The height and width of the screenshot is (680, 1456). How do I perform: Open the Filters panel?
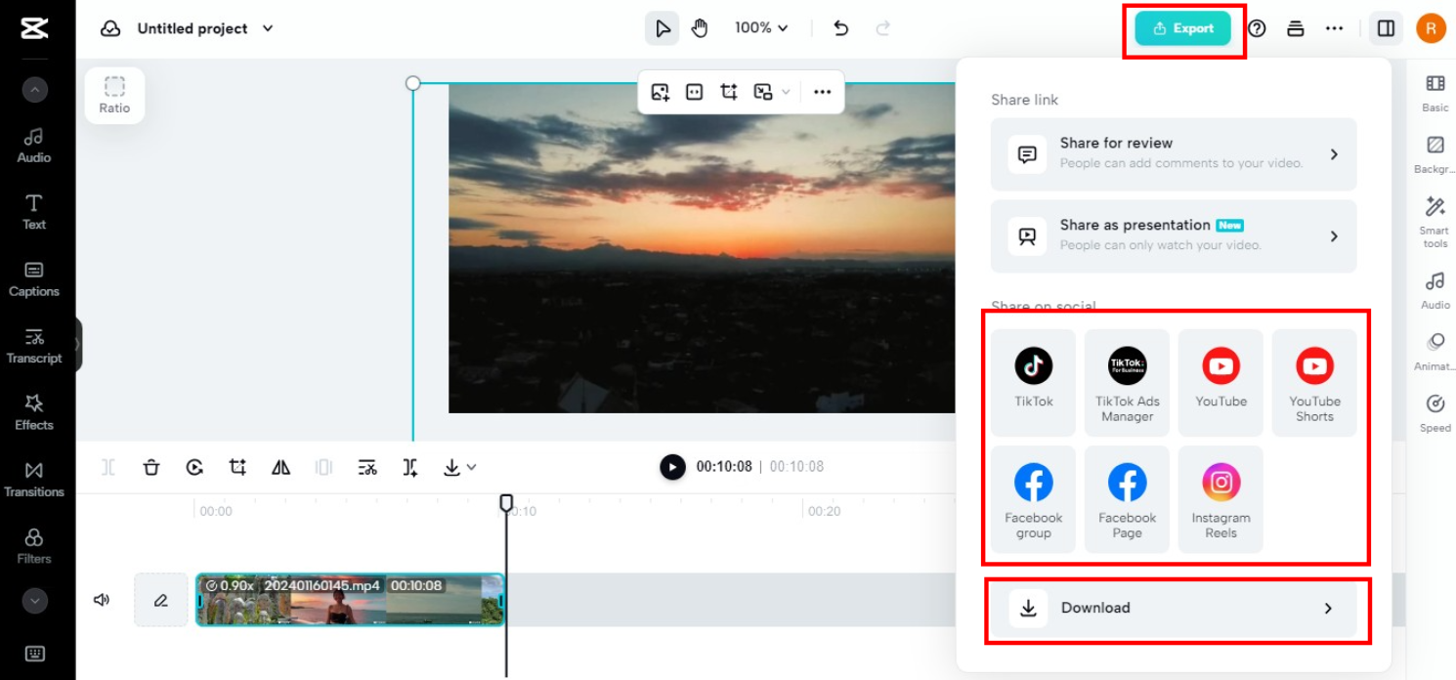[x=34, y=546]
